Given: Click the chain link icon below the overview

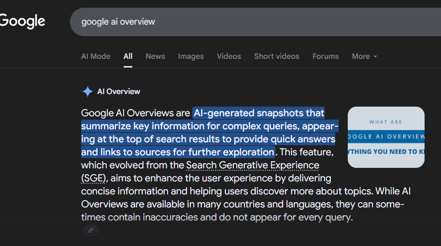Looking at the screenshot, I should (x=90, y=231).
